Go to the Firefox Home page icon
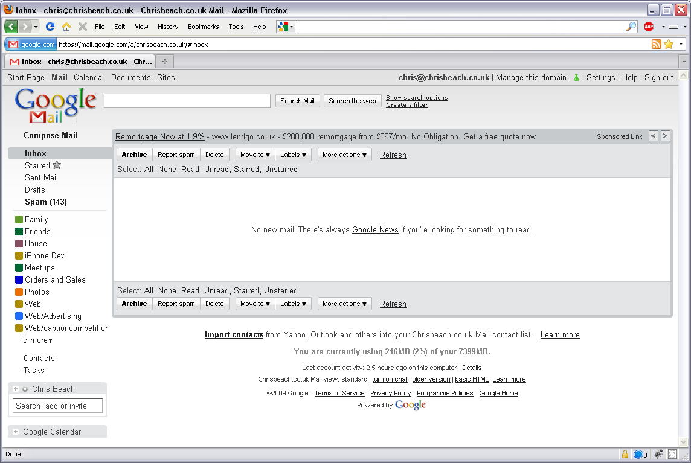The height and width of the screenshot is (463, 691). point(66,27)
